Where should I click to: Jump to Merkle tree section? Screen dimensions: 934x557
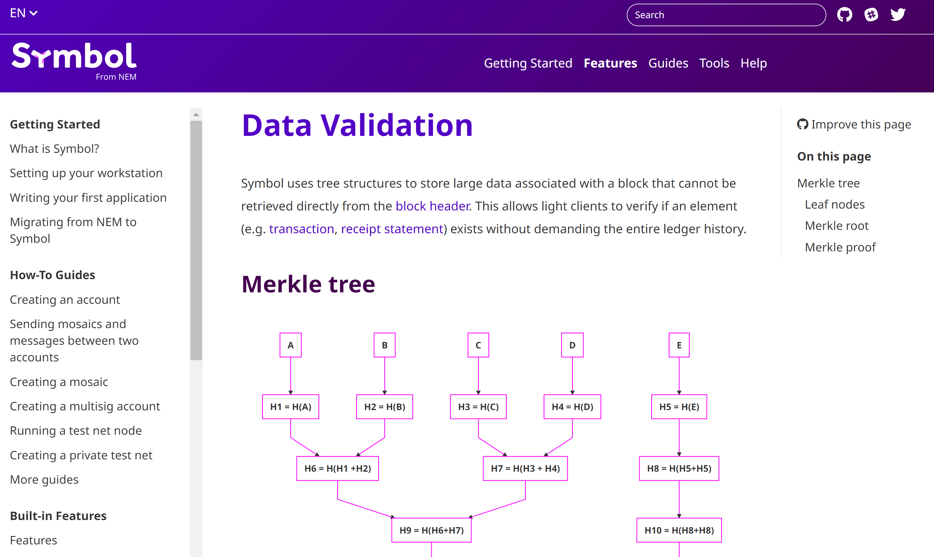[829, 183]
